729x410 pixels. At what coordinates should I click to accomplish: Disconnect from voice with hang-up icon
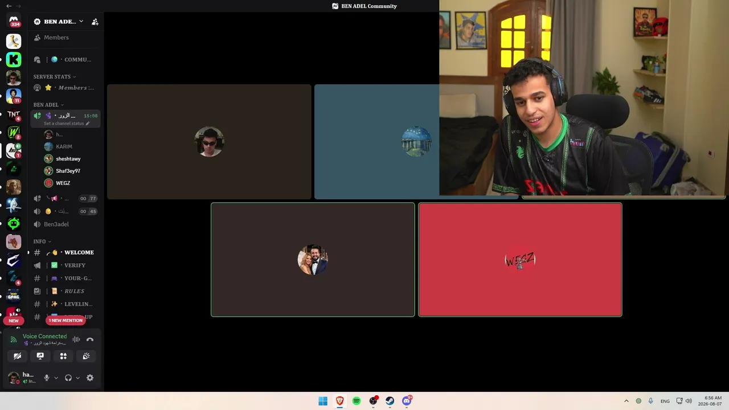[x=90, y=339]
